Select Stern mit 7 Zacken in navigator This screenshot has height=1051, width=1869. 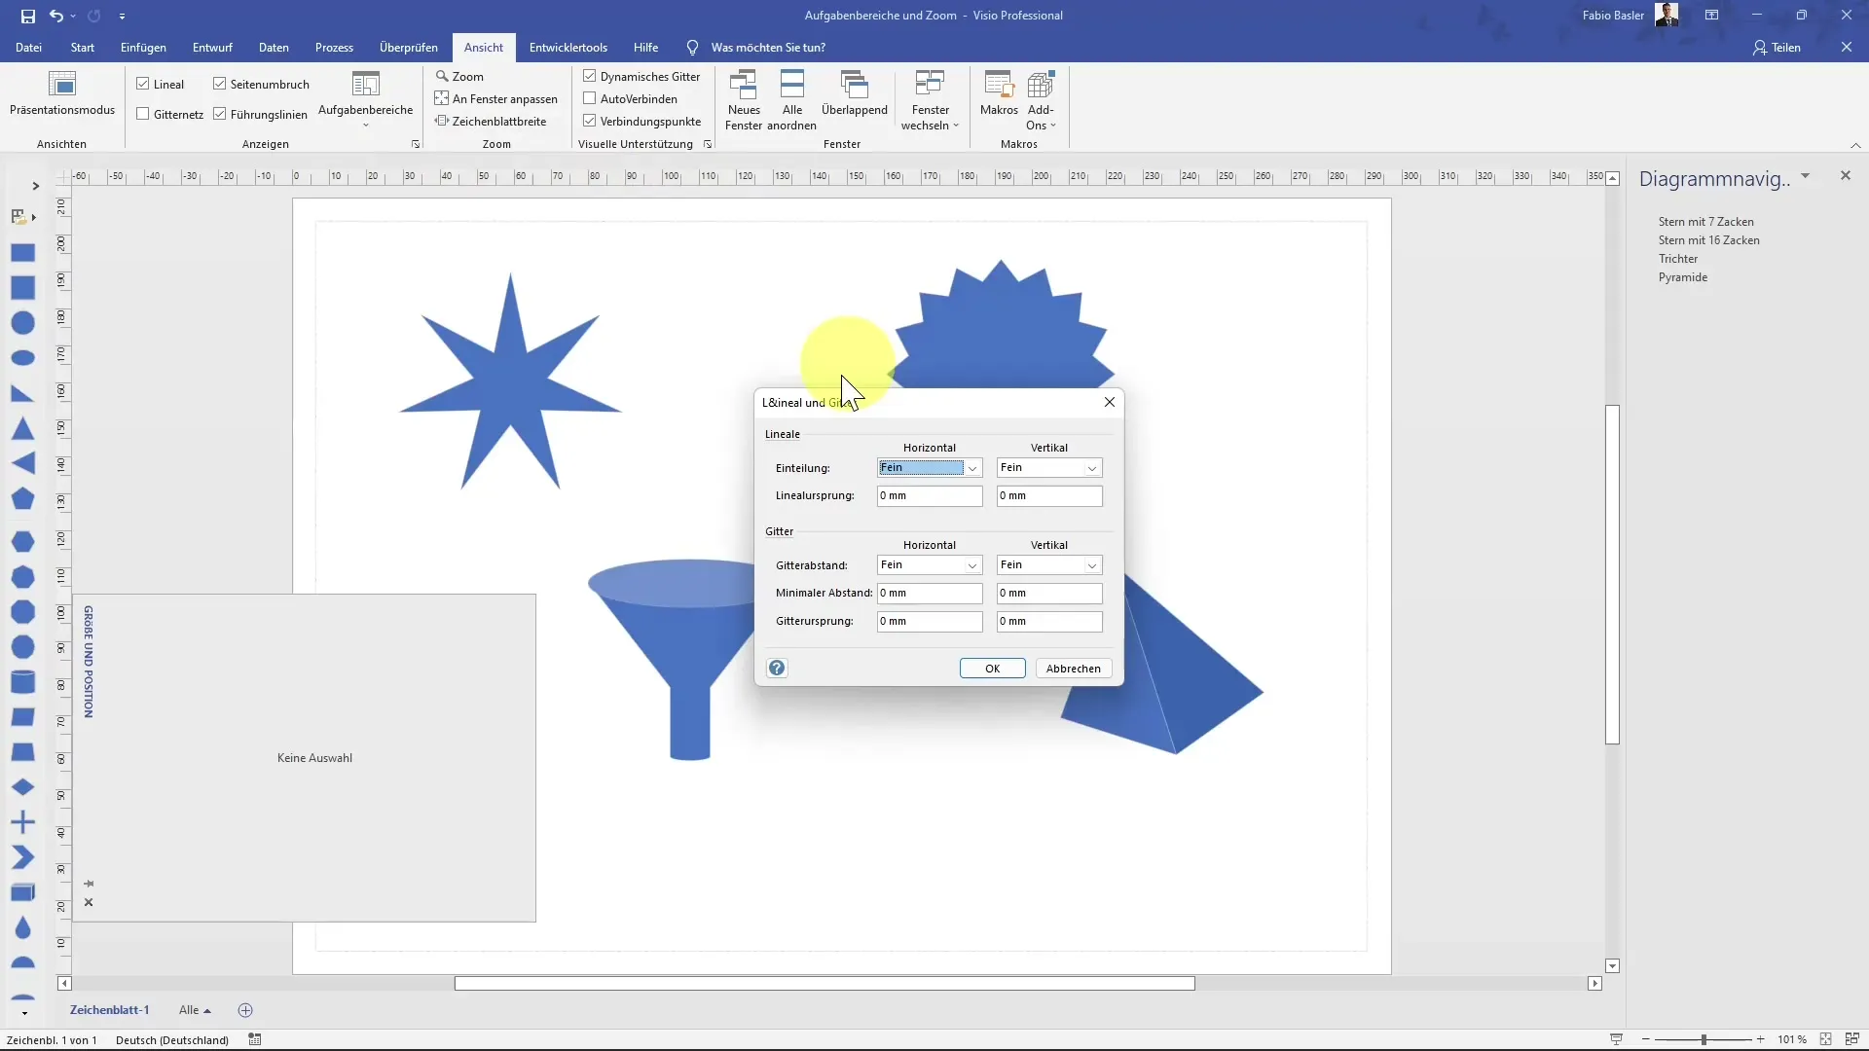(x=1705, y=222)
